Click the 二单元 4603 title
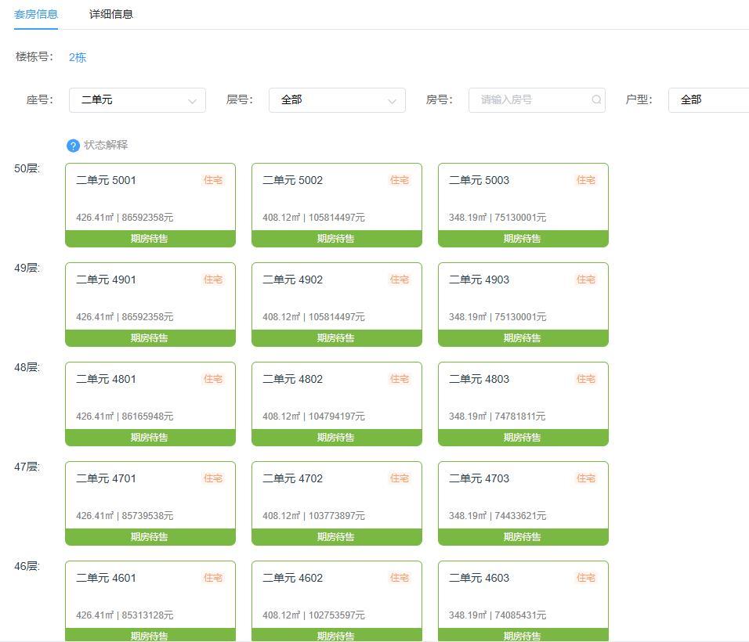This screenshot has width=749, height=642. coord(479,578)
